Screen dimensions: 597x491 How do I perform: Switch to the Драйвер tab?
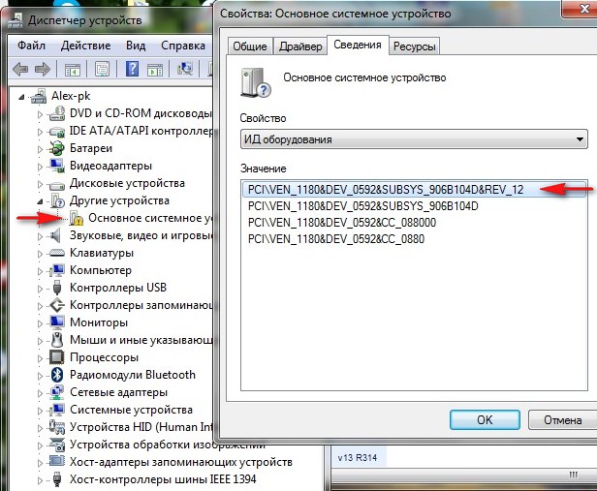(x=299, y=46)
